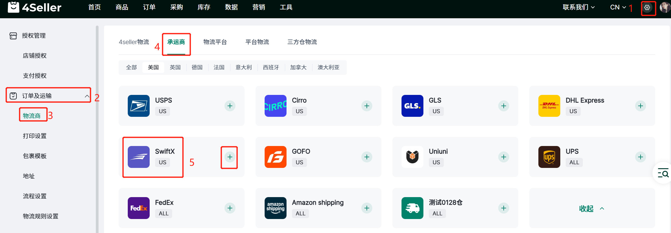Open 打印设置 in the sidebar
671x233 pixels.
35,136
